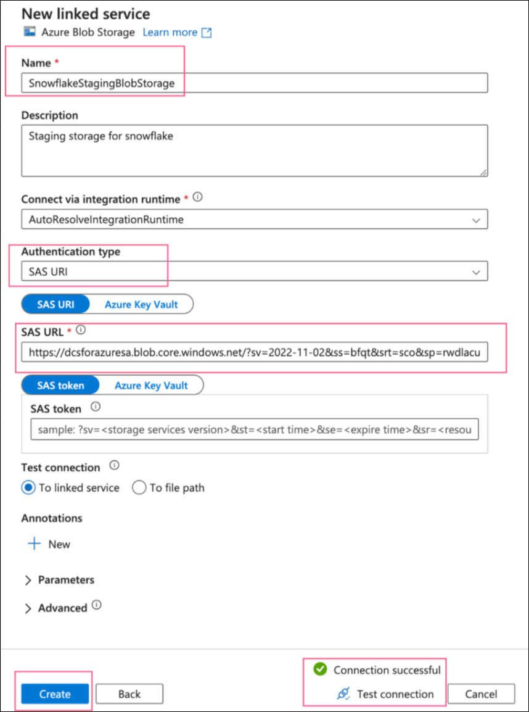
Task: Select the To linked service radio button
Action: pyautogui.click(x=28, y=487)
